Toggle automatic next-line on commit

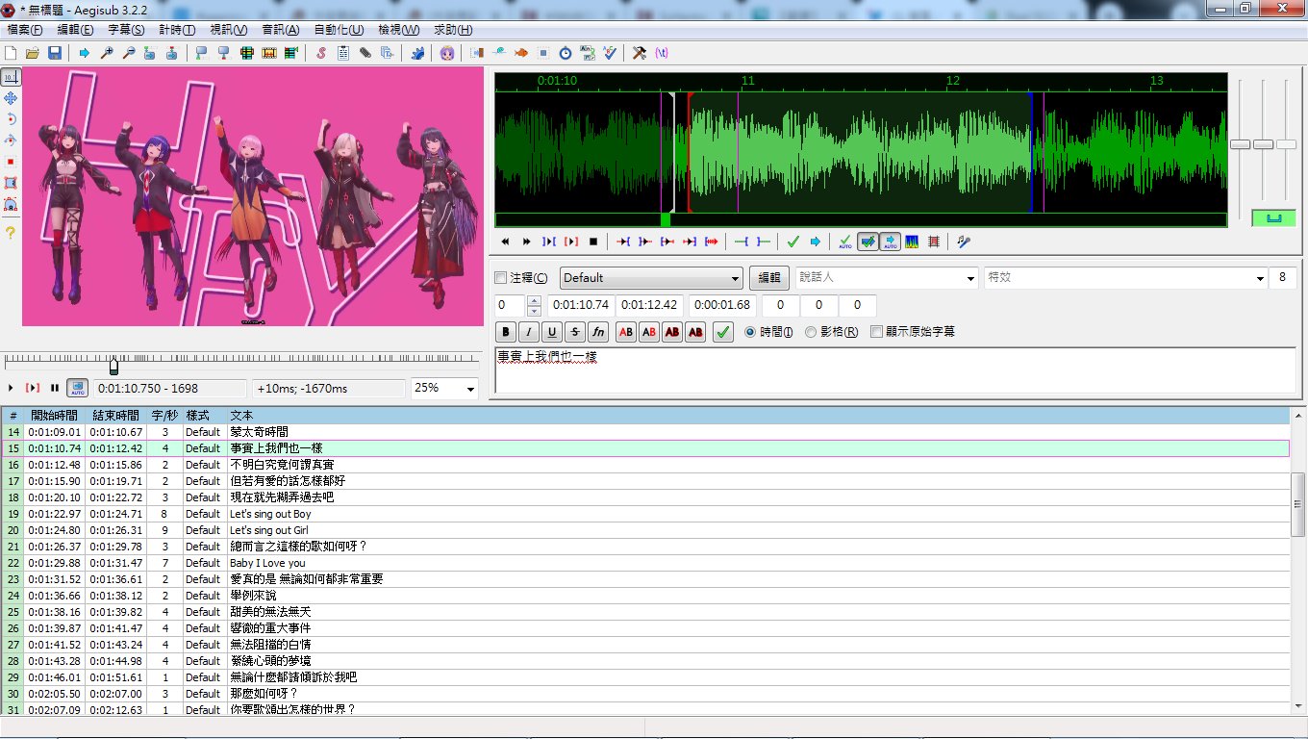coord(868,242)
